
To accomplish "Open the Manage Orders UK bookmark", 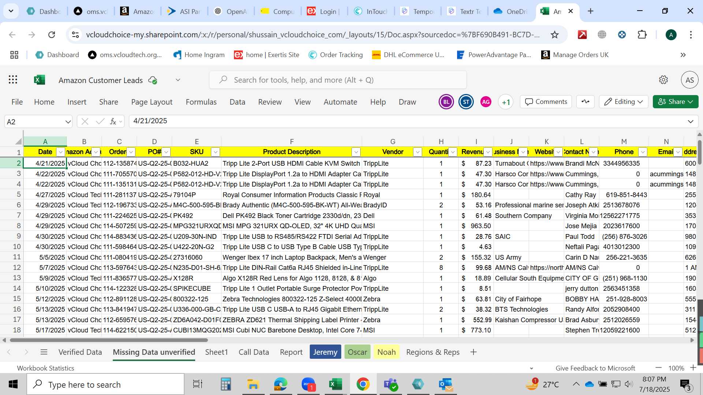I will click(x=575, y=55).
